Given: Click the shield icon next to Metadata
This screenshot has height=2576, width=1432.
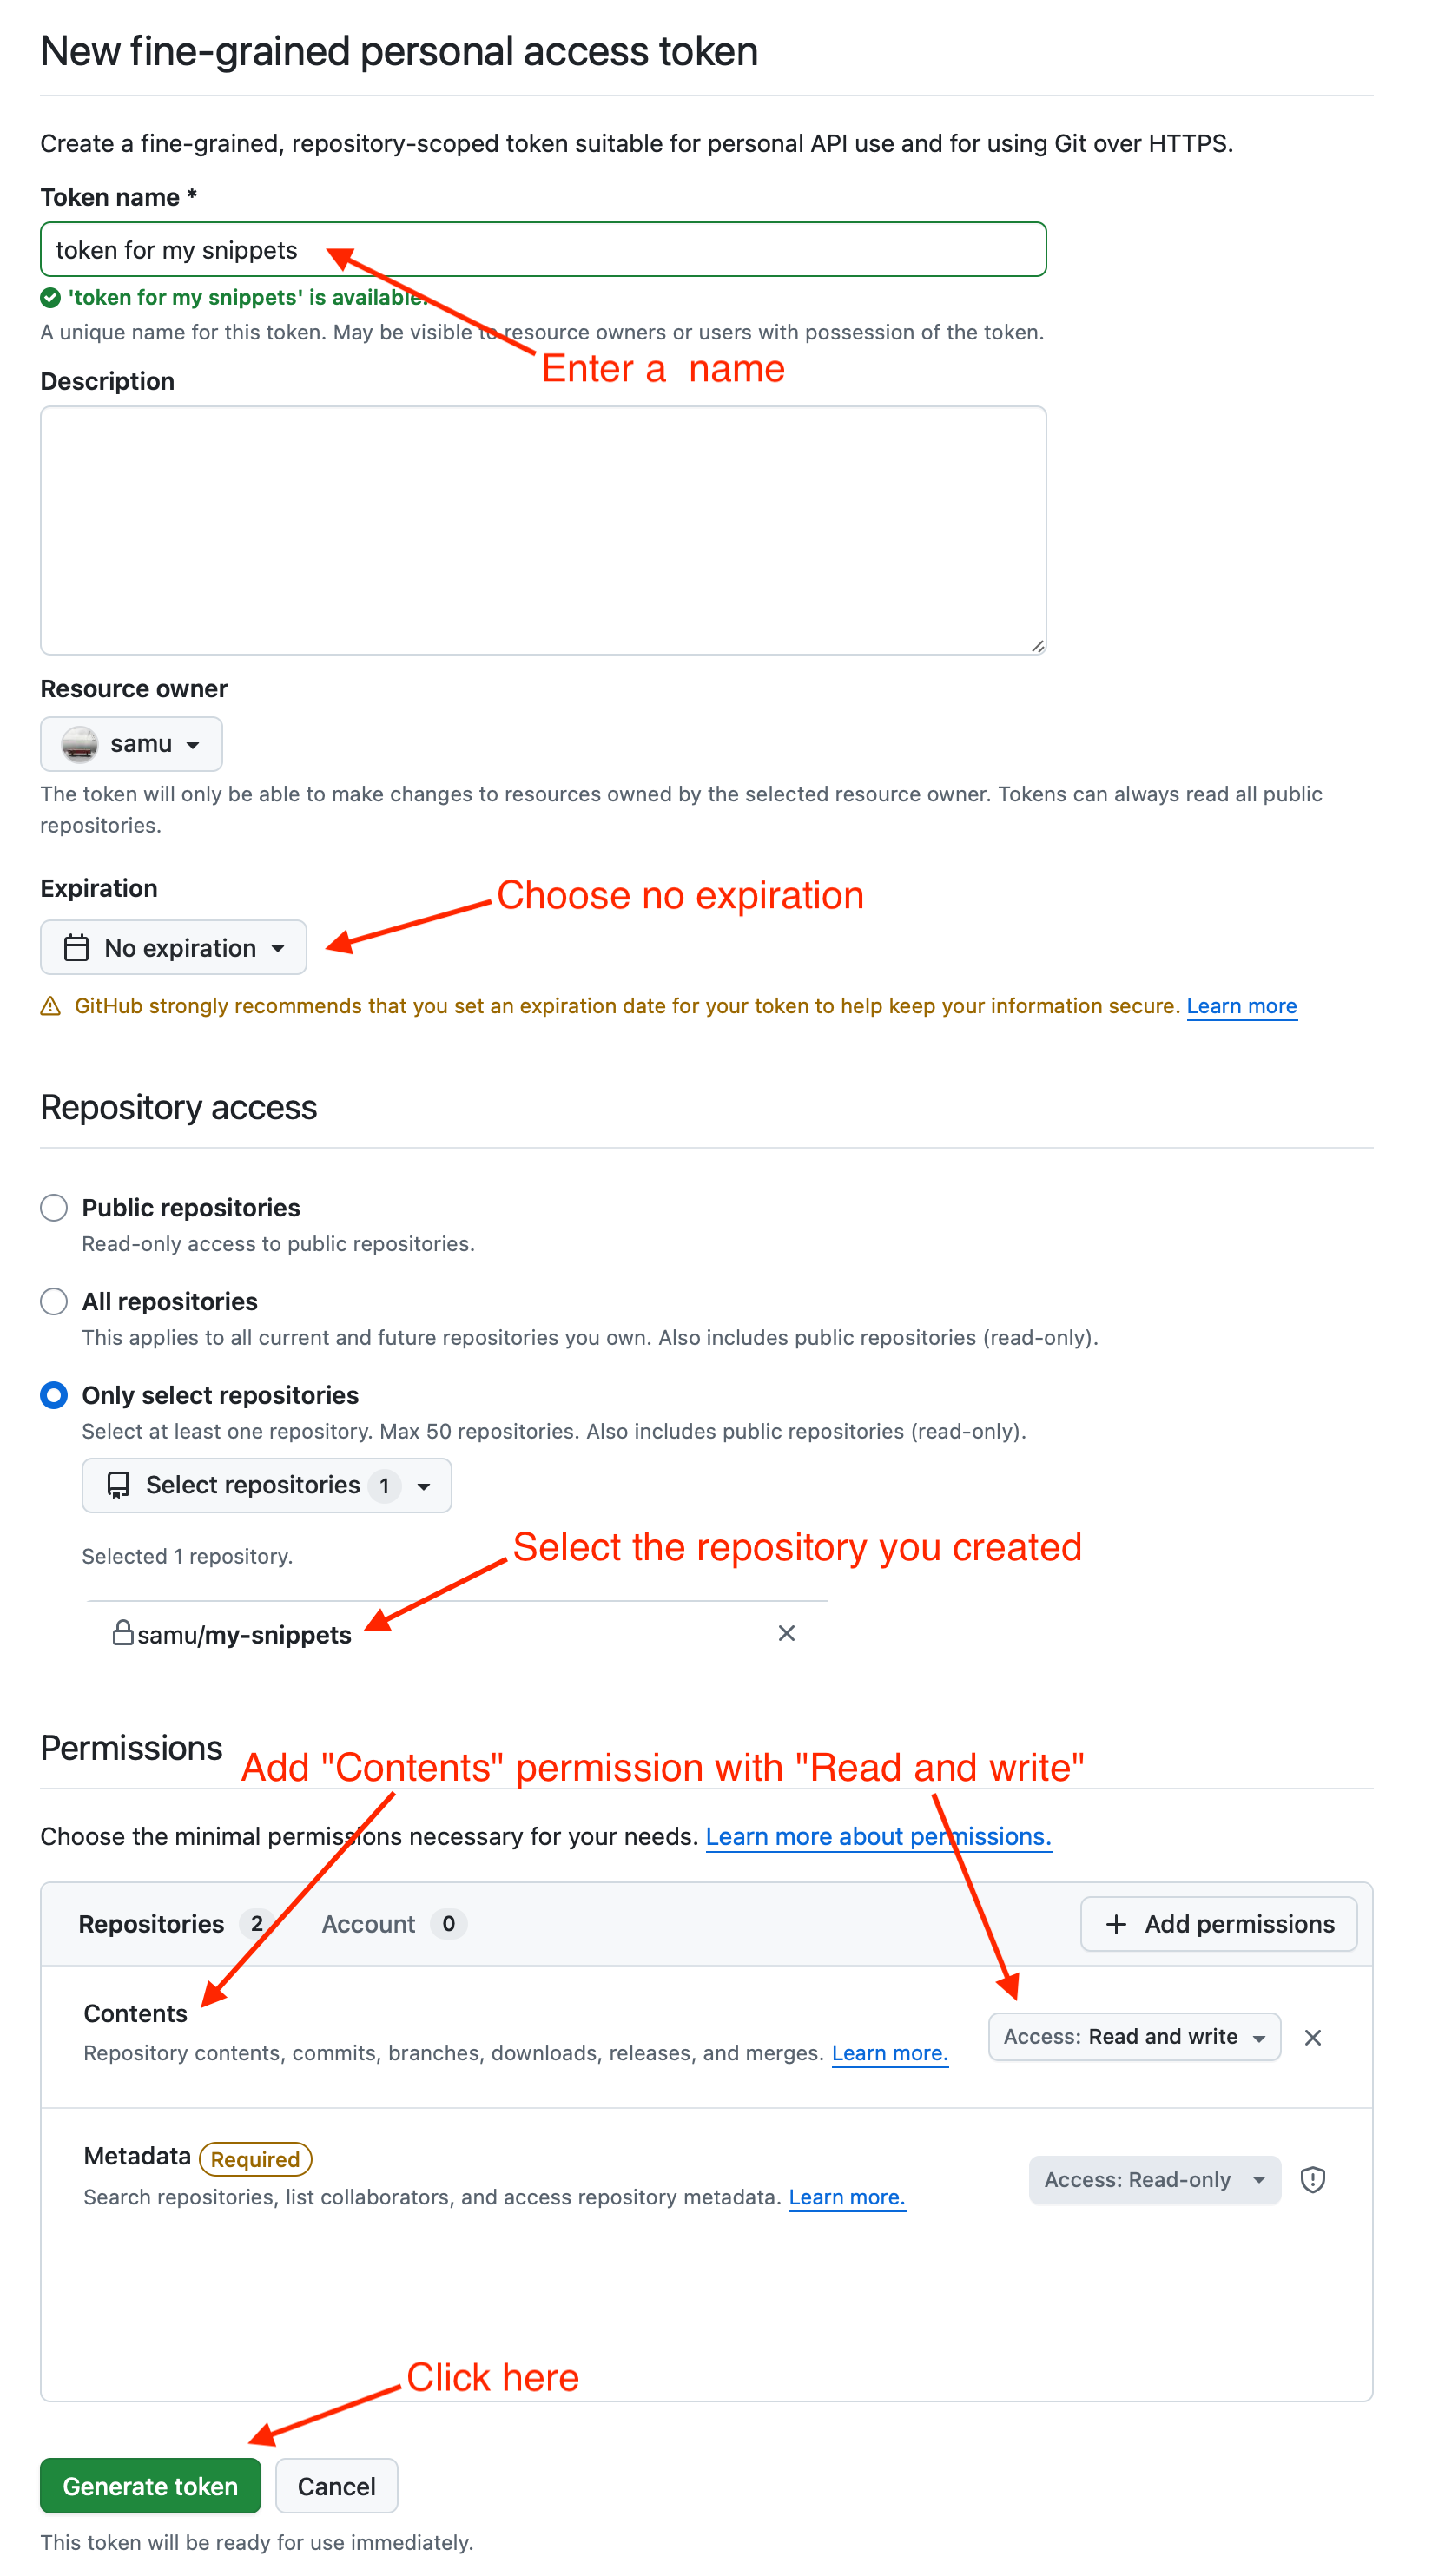Looking at the screenshot, I should click(x=1312, y=2179).
